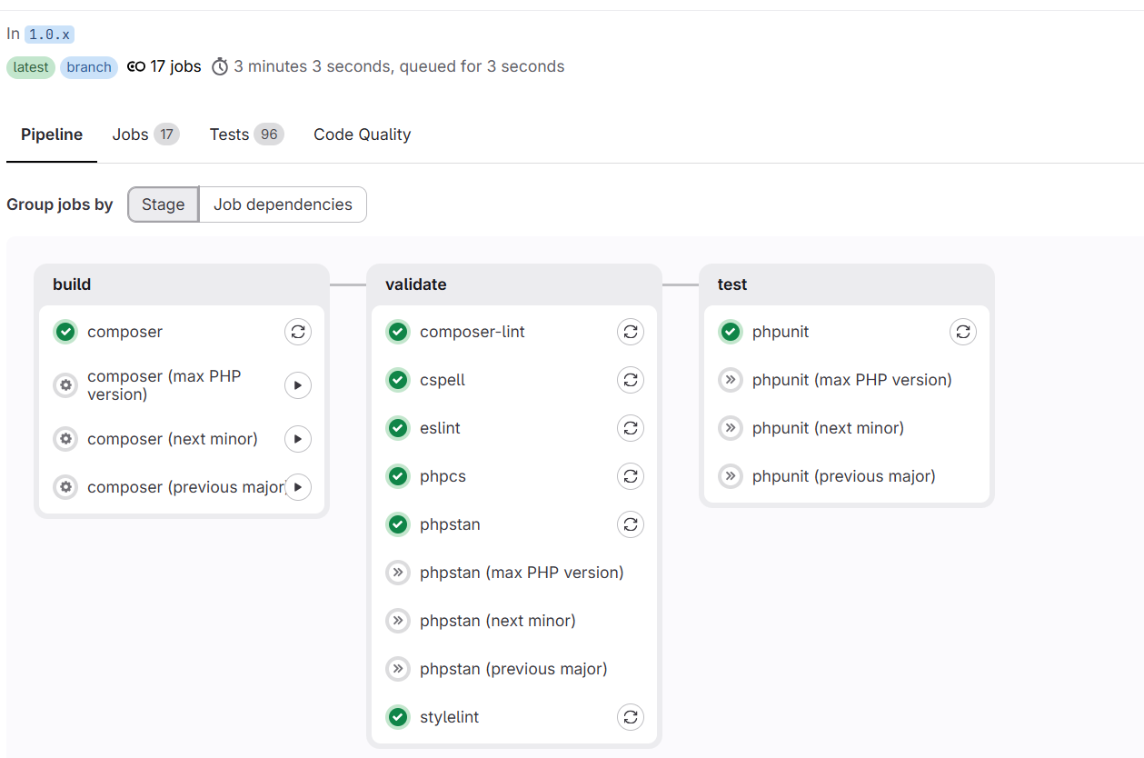Click the test stage header
This screenshot has width=1144, height=758.
click(x=732, y=284)
